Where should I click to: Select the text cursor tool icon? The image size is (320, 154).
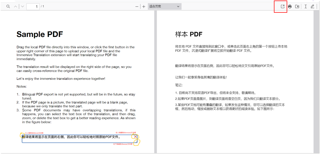pos(305,7)
